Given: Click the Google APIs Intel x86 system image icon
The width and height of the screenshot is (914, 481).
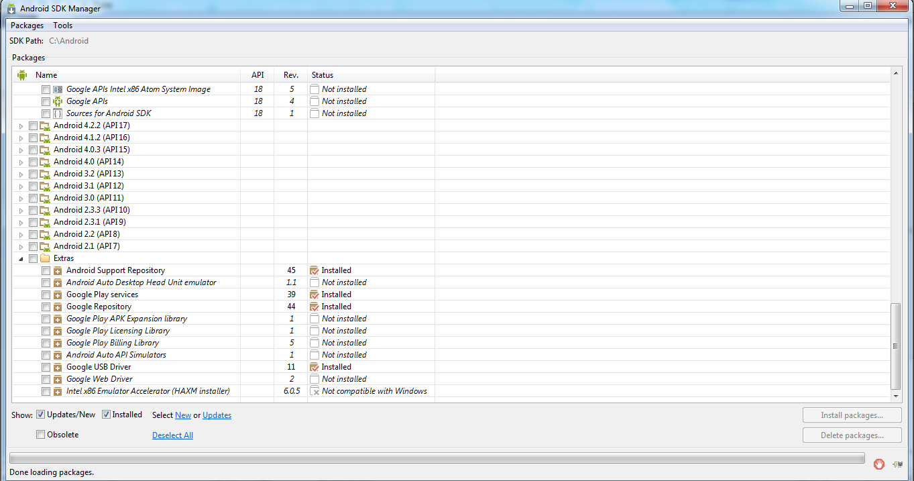Looking at the screenshot, I should [x=58, y=89].
